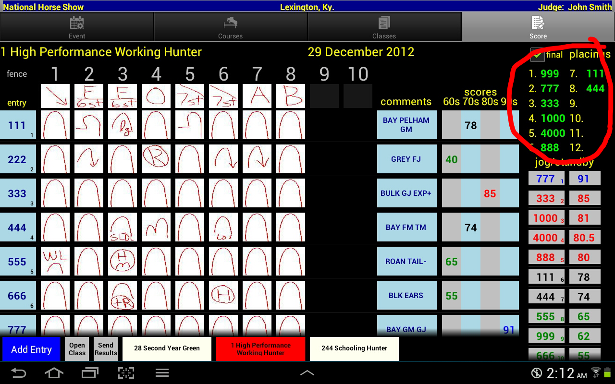The image size is (615, 384).
Task: Tap the Android home icon
Action: pos(54,373)
